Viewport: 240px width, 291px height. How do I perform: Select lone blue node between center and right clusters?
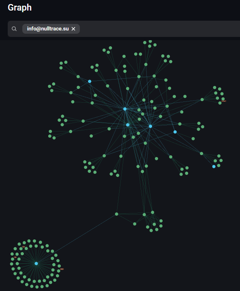click(175, 132)
